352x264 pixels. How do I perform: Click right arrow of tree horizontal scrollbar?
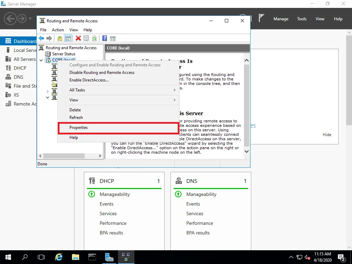pos(100,156)
